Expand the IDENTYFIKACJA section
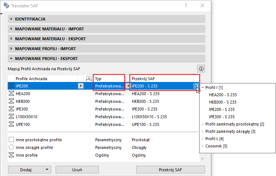Image resolution: width=276 pixels, height=176 pixels. (11, 19)
